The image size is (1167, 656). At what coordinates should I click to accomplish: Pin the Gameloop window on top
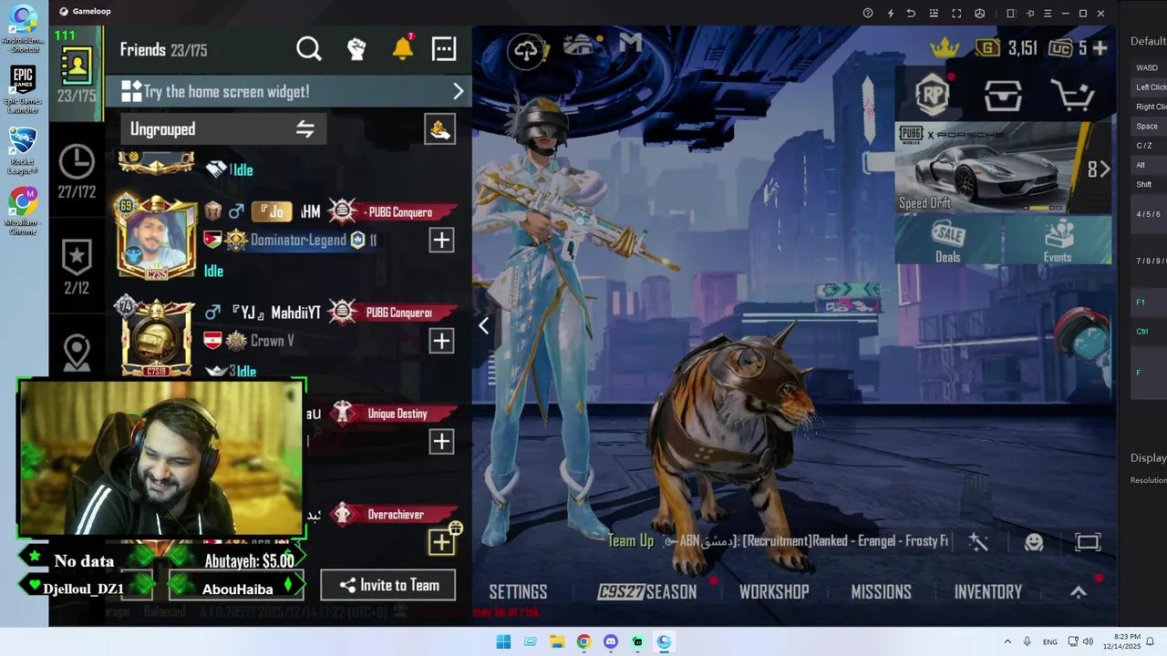coord(1030,13)
